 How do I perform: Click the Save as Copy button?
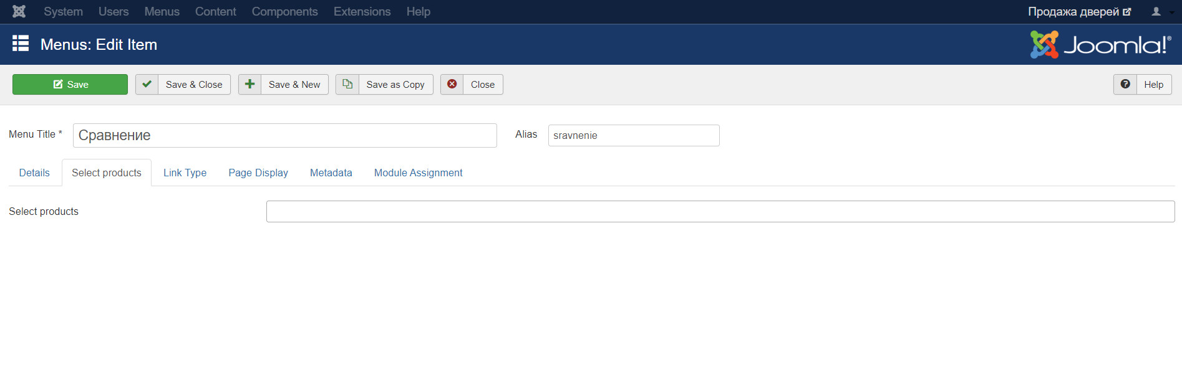(x=384, y=84)
